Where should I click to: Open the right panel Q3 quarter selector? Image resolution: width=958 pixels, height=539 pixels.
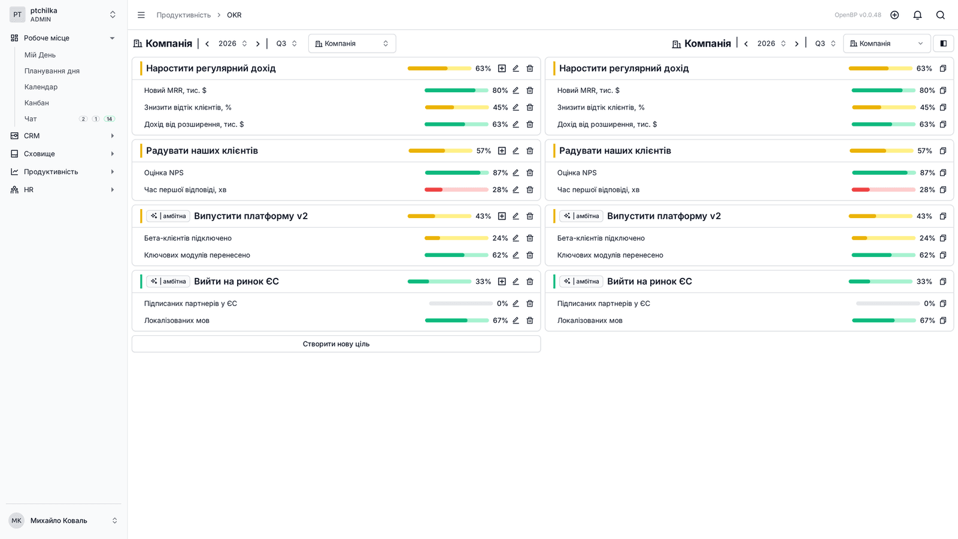(x=825, y=44)
